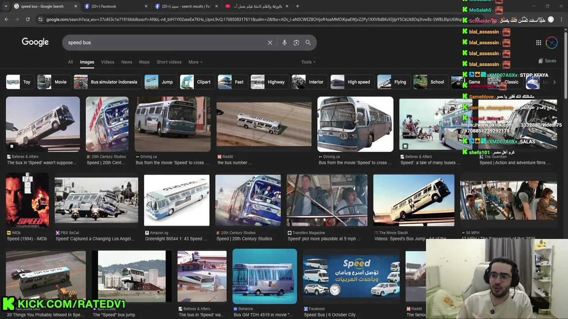Open the Amazon.sg Greenlight model bus thumbnail
The width and height of the screenshot is (568, 319).
point(177,200)
